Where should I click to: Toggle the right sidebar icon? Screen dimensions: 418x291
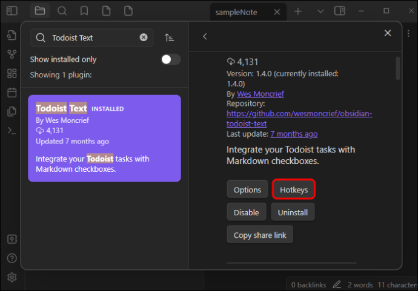coord(340,11)
